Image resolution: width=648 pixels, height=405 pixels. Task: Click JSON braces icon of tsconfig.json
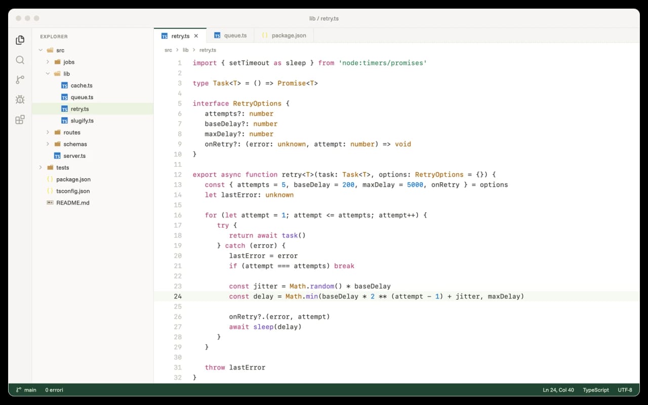click(50, 191)
